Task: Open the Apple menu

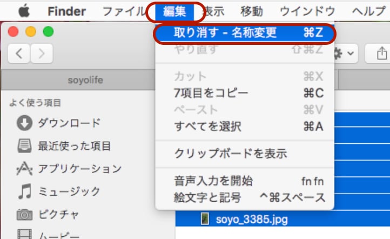Action: click(24, 11)
